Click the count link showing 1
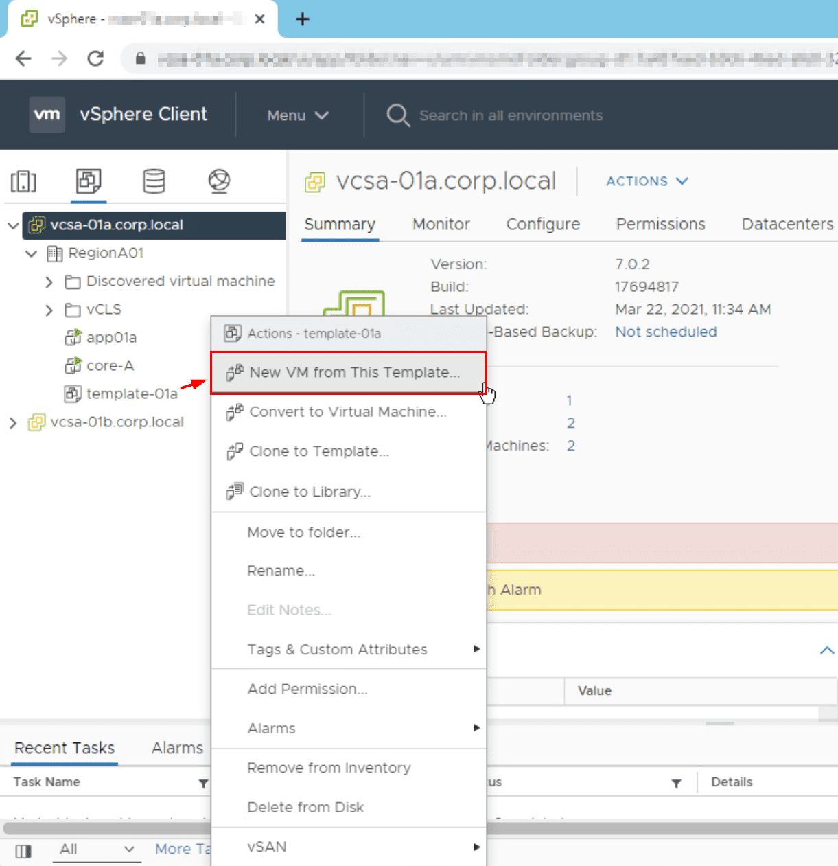838x866 pixels. 569,400
